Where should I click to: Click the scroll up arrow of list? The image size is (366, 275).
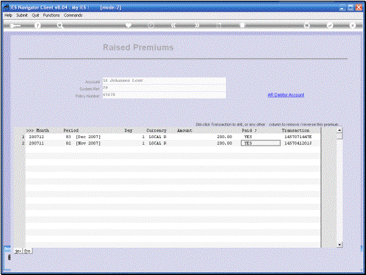(x=340, y=130)
